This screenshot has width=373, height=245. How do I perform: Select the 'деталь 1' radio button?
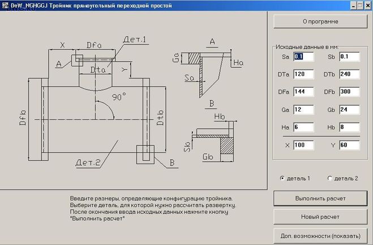283,178
